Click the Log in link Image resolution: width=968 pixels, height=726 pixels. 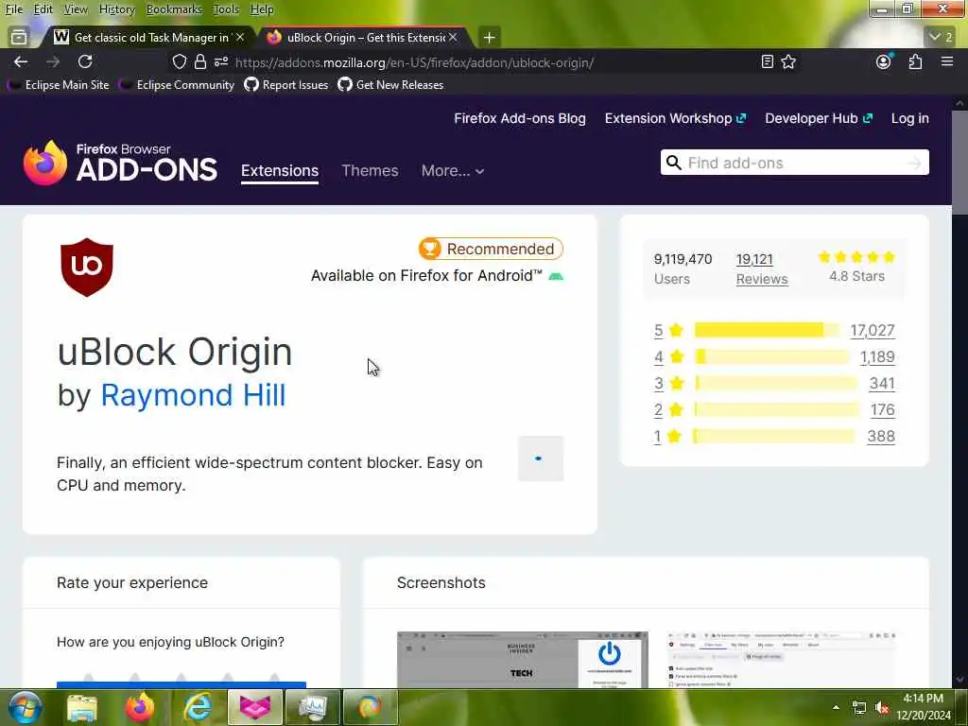coord(910,118)
